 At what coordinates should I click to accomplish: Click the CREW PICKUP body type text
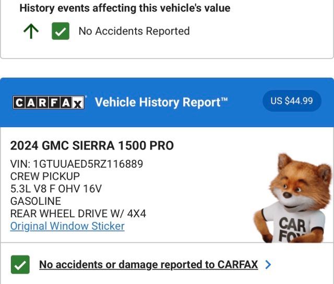pos(45,176)
